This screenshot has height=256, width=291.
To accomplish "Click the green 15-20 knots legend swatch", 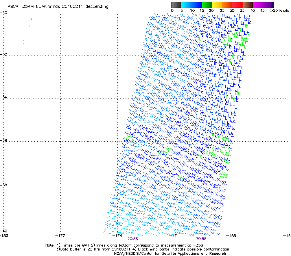I will click(207, 5).
